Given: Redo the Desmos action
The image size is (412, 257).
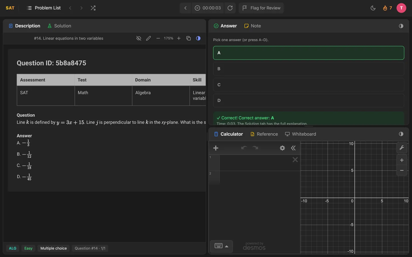Looking at the screenshot, I should [x=255, y=148].
